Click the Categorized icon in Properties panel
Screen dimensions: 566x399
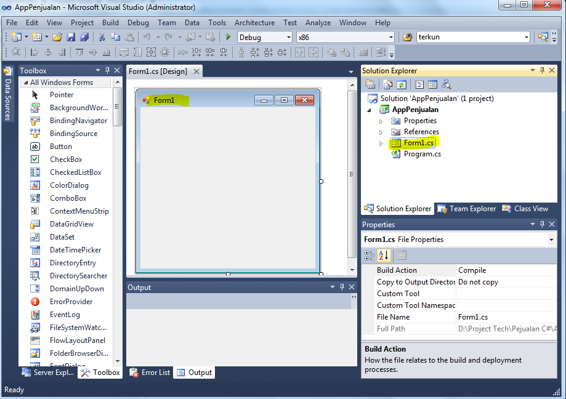tap(370, 256)
